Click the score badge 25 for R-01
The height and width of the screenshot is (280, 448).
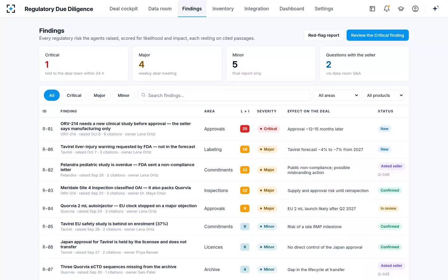click(245, 129)
